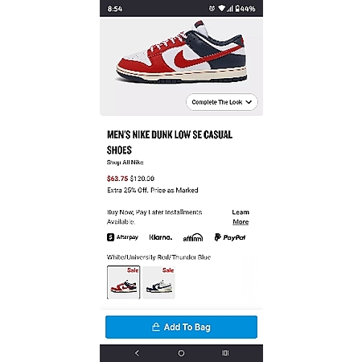
Task: Expand the Complete The Look dropdown
Action: pyautogui.click(x=222, y=102)
